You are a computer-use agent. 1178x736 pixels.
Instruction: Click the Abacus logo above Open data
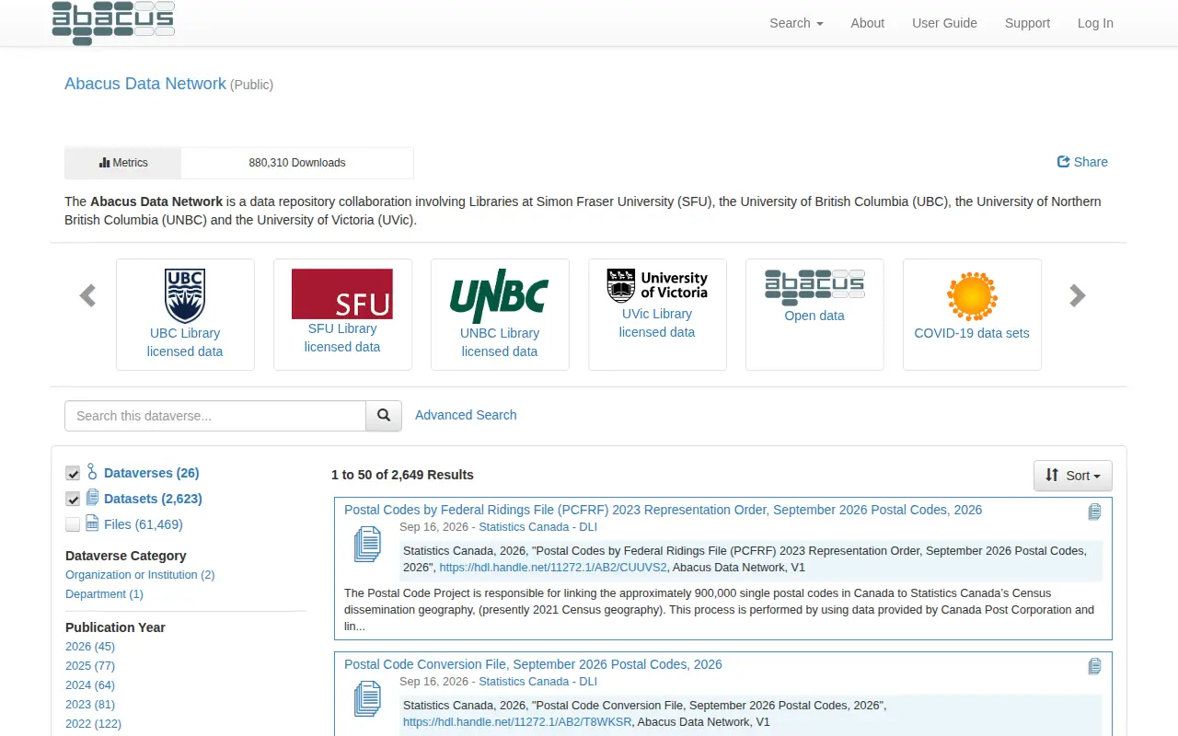[x=814, y=287]
